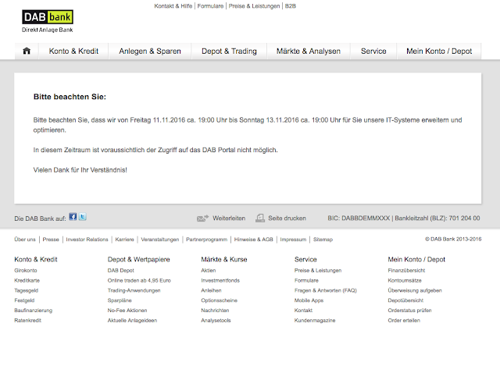This screenshot has height=366, width=500.
Task: Open the Fragen & Antworten (FAQ) link
Action: click(326, 290)
